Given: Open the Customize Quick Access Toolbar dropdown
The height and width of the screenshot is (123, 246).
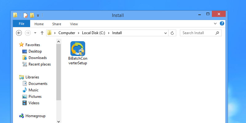Looking at the screenshot, I should point(38,15).
